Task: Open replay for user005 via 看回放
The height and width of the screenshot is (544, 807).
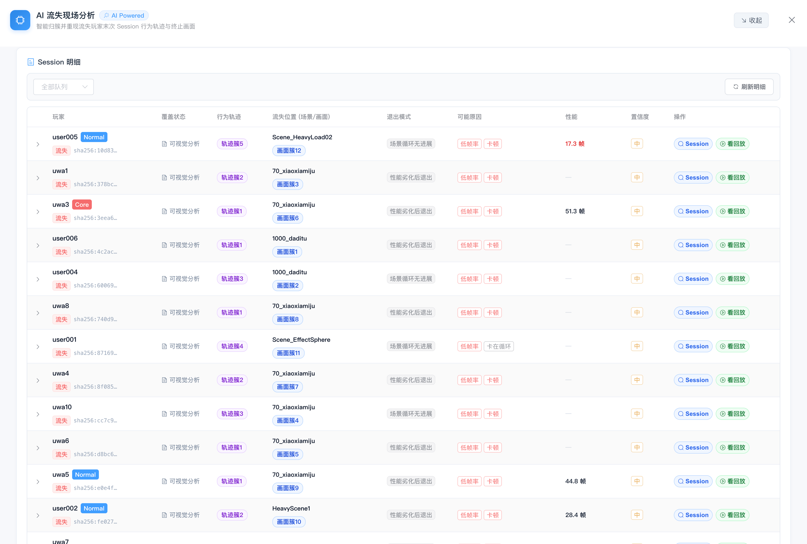Action: pyautogui.click(x=732, y=144)
